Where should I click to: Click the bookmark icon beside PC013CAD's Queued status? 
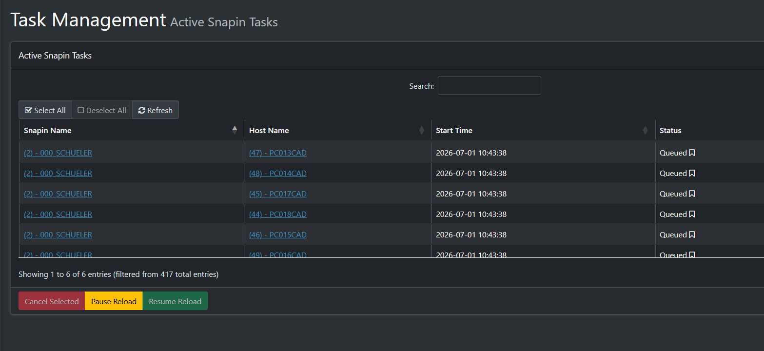(692, 153)
